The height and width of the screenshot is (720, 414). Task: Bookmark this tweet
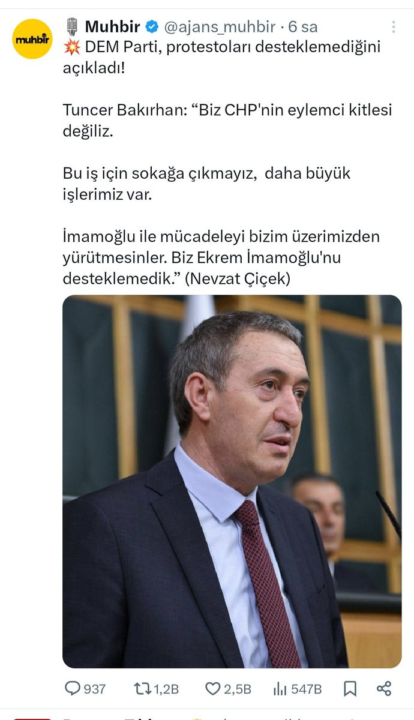coord(350,689)
